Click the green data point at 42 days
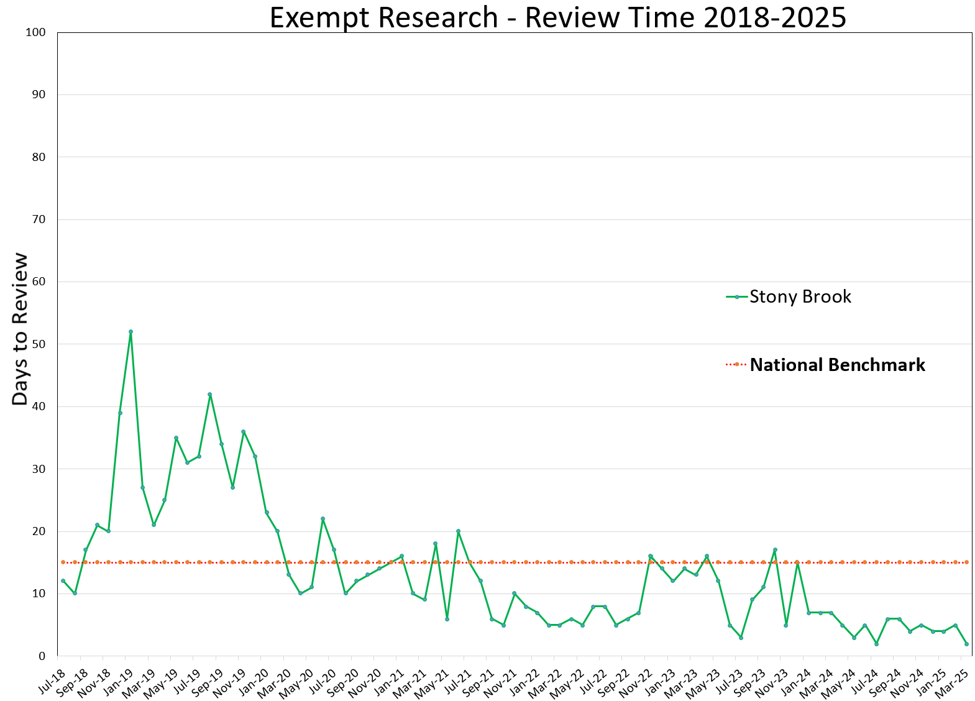Image resolution: width=975 pixels, height=701 pixels. (x=210, y=394)
